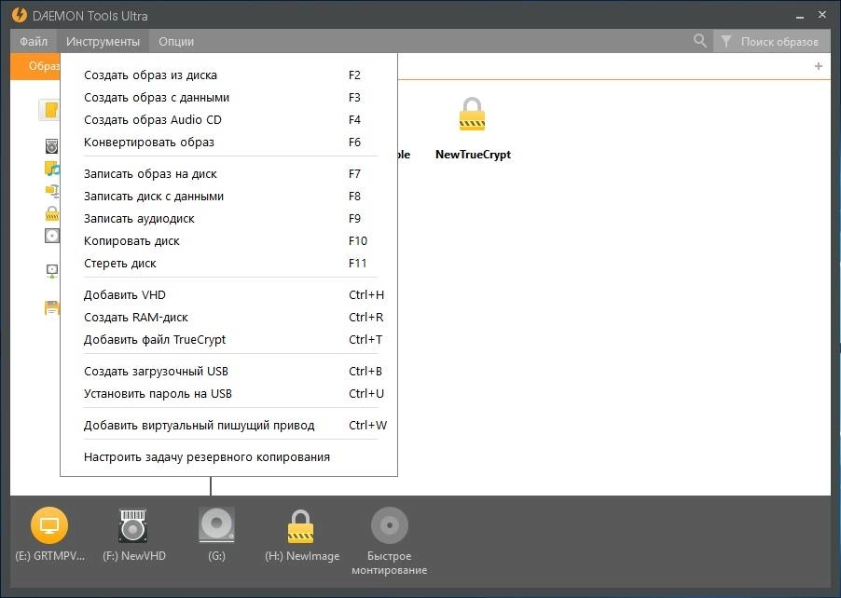Open the Опции menu
841x598 pixels.
176,41
